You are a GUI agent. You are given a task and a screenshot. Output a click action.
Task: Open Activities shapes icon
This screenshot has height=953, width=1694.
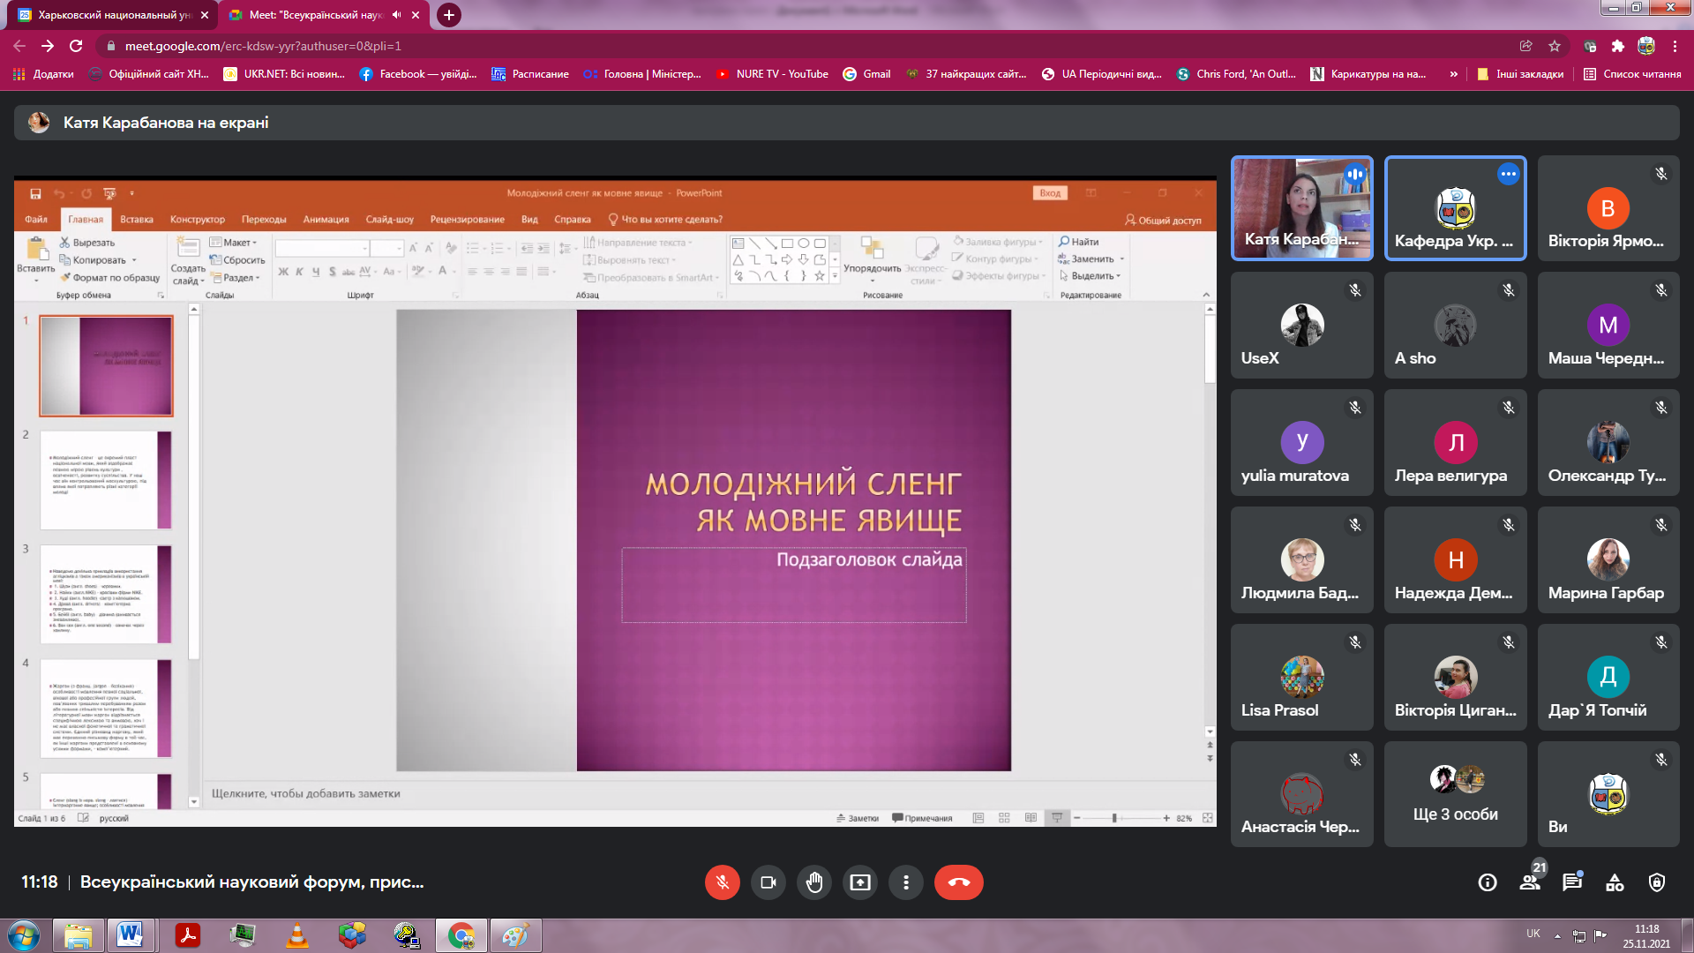coord(1615,882)
